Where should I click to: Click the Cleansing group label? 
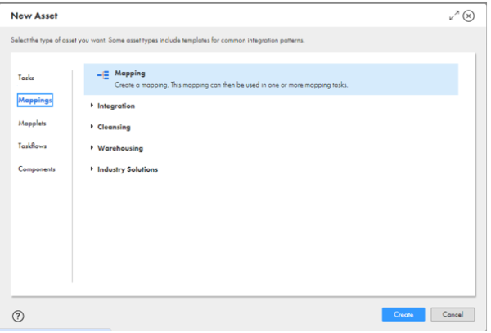(114, 127)
